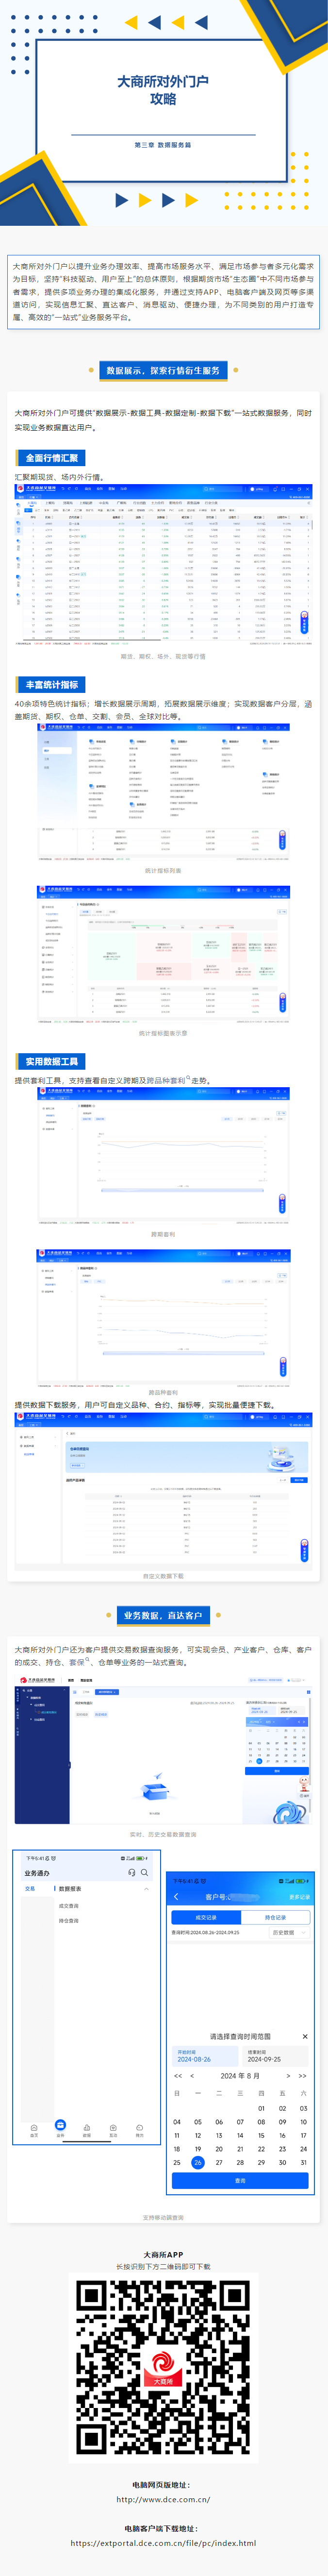Image resolution: width=328 pixels, height=2576 pixels.
Task: Select date 03 in the calendar
Action: [x=303, y=2108]
